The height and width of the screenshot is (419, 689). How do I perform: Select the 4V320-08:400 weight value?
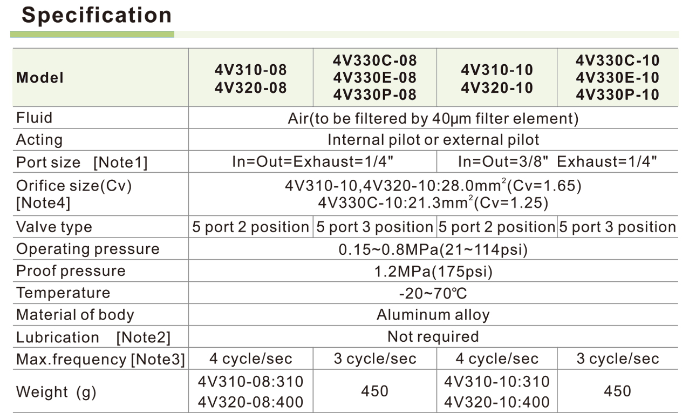251,402
